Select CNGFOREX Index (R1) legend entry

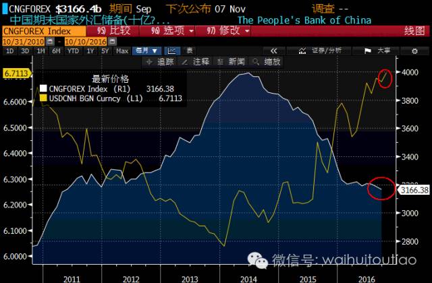point(89,89)
